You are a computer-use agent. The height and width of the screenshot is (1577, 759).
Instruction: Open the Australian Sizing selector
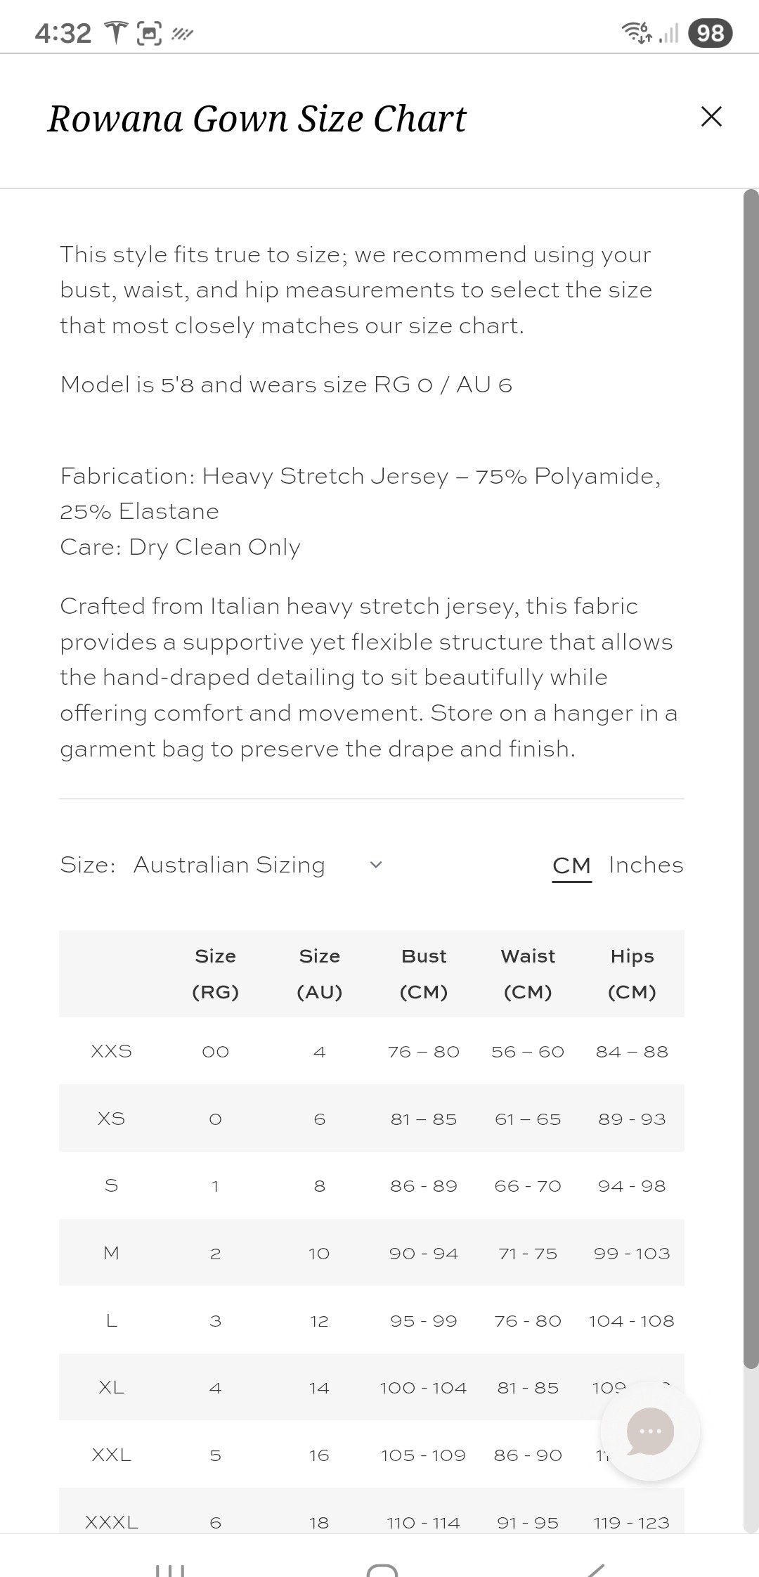[x=229, y=865]
